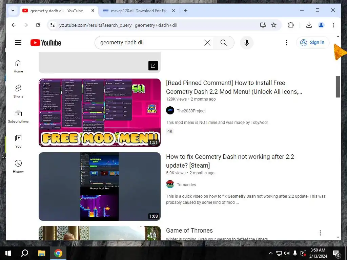The width and height of the screenshot is (347, 260).
Task: Open History in the sidebar
Action: point(18,166)
